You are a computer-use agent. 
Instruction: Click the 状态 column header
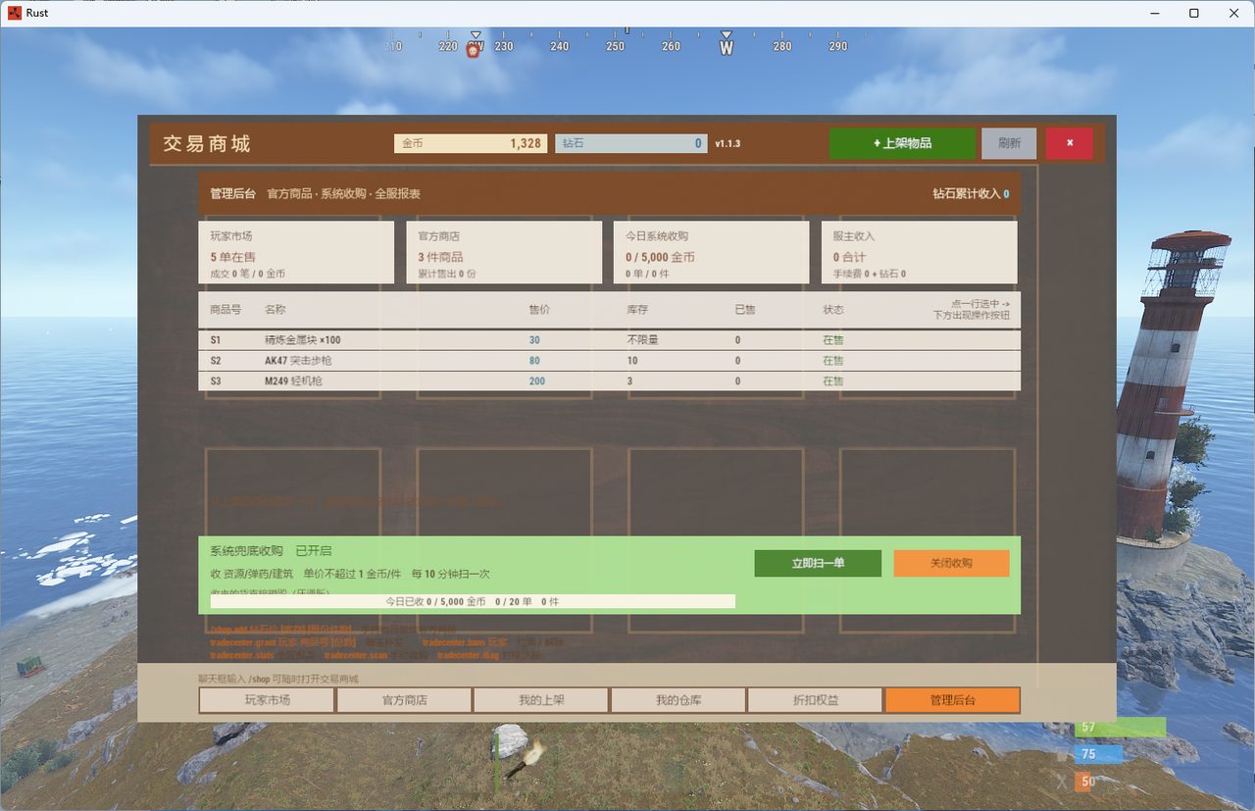tap(833, 310)
